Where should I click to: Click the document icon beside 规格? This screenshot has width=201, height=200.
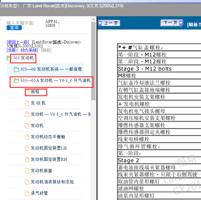pyautogui.click(x=27, y=92)
